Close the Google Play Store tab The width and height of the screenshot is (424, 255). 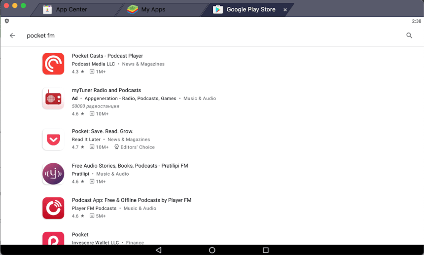285,10
